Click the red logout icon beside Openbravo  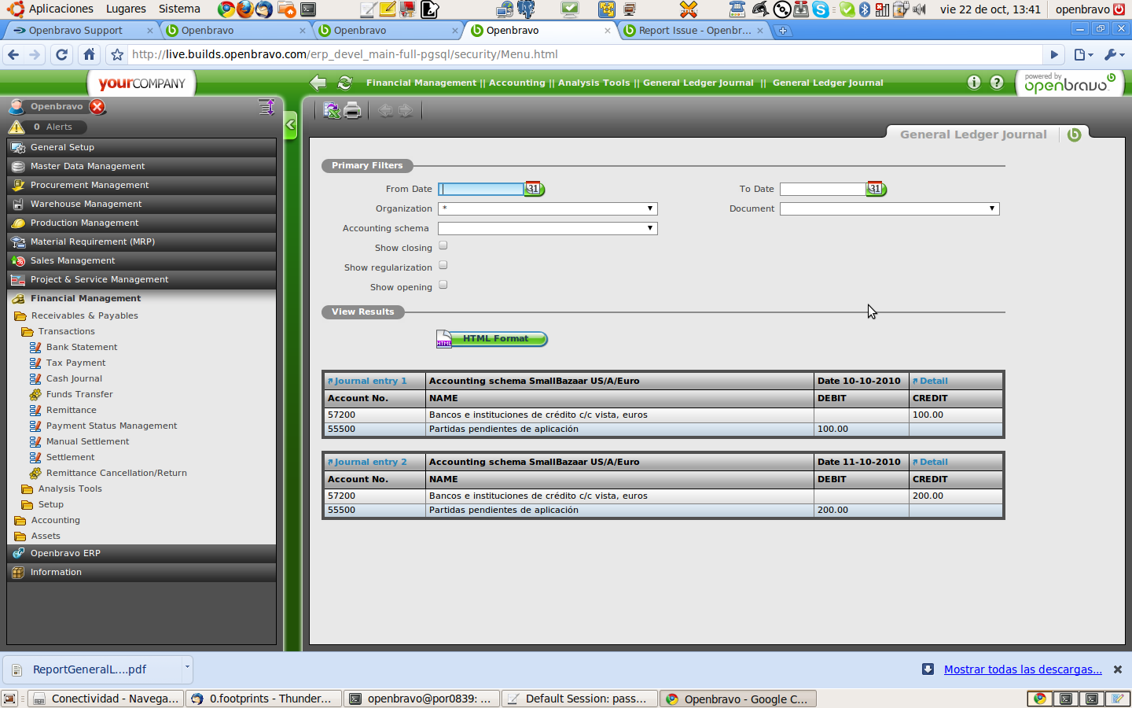[97, 107]
